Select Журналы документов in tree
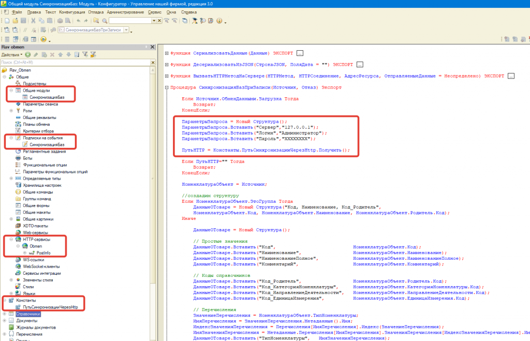The width and height of the screenshot is (530, 341). tap(36, 328)
